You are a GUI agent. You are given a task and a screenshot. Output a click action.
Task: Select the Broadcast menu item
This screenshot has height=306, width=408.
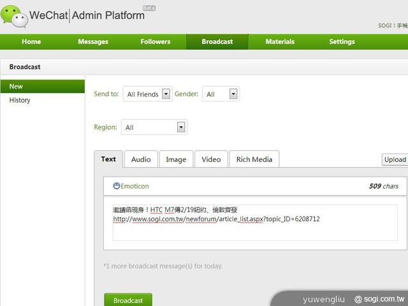[217, 41]
